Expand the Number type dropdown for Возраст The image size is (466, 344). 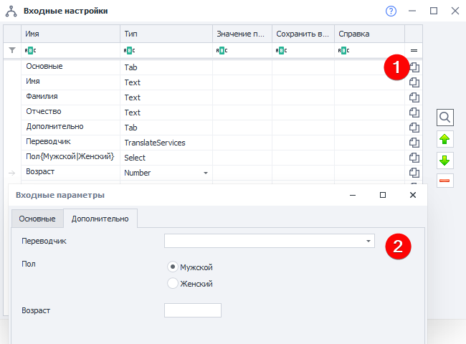point(206,173)
